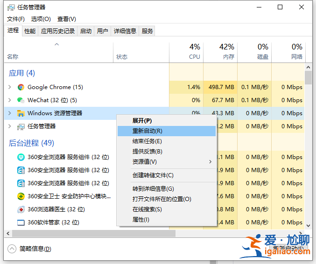
Task: Sort by the 磁盘 column header
Action: click(x=254, y=52)
